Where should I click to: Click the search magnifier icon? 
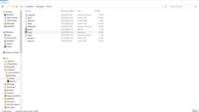[195, 7]
